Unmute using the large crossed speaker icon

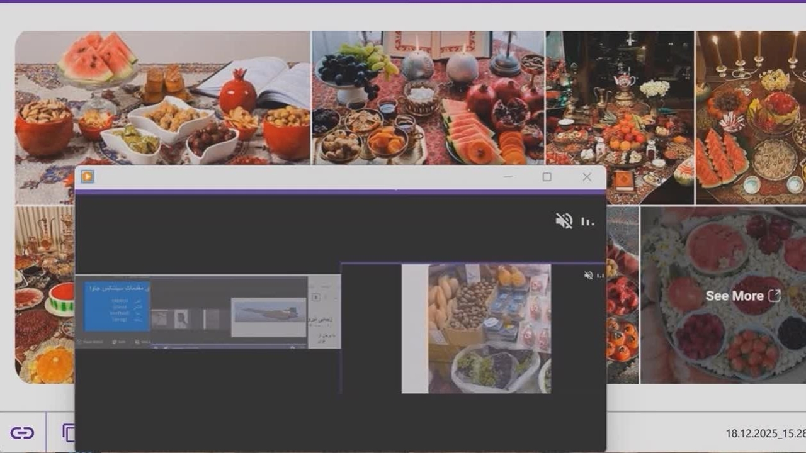click(x=564, y=221)
